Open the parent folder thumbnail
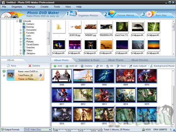Image resolution: width=176 pixels, height=132 pixels. tap(59, 27)
